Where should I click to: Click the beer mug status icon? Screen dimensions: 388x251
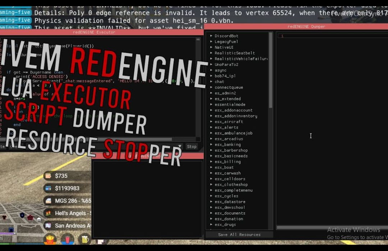85,240
